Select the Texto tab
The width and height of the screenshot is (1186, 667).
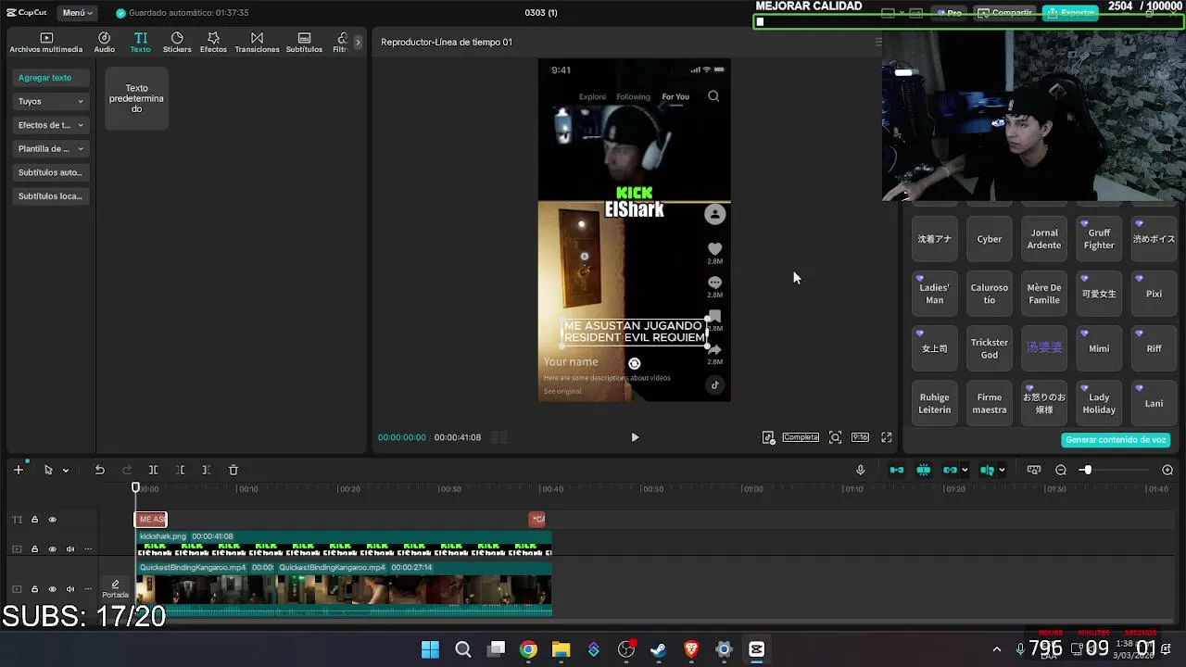[x=140, y=43]
